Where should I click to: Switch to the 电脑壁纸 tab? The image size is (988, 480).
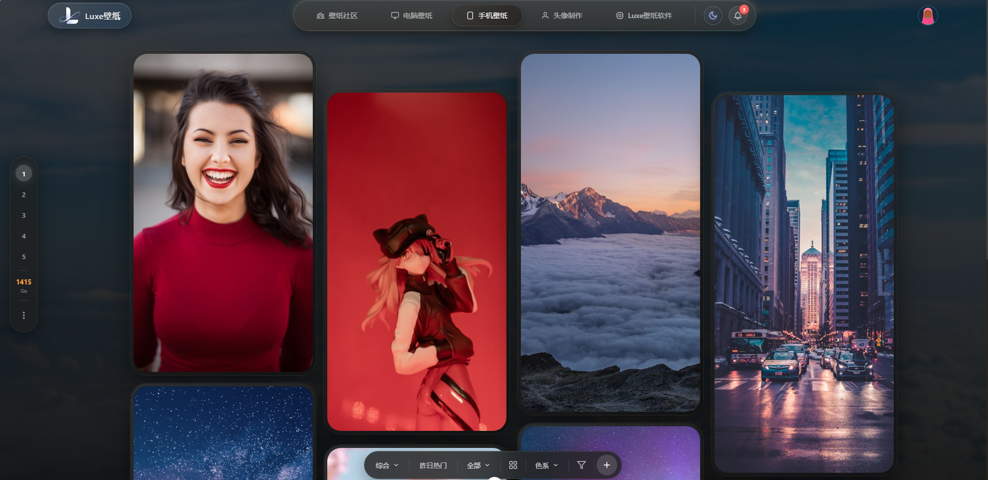click(412, 16)
